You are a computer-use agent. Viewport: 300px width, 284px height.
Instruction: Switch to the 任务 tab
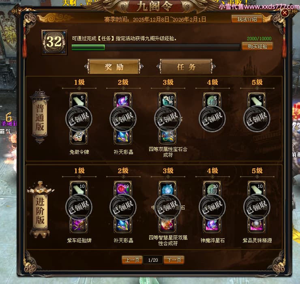[186, 67]
